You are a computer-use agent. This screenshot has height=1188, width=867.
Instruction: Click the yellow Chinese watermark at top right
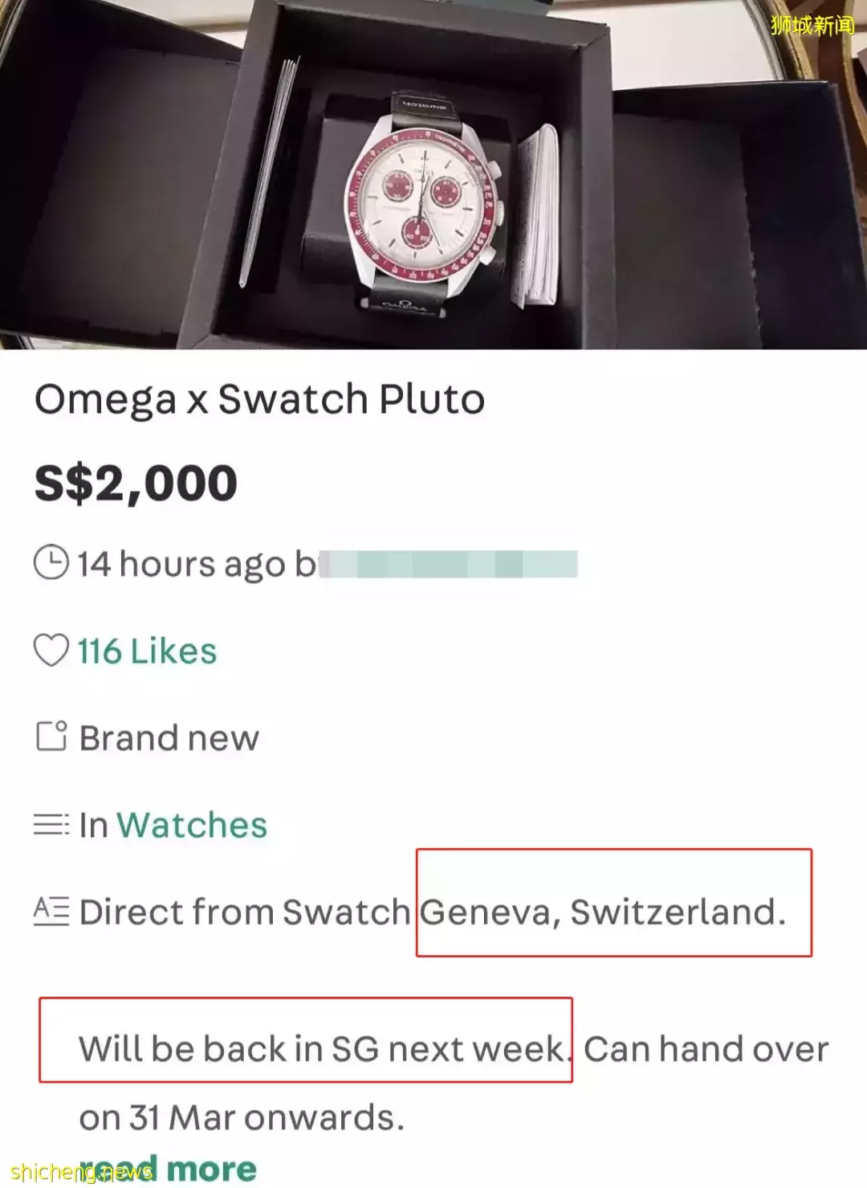812,25
